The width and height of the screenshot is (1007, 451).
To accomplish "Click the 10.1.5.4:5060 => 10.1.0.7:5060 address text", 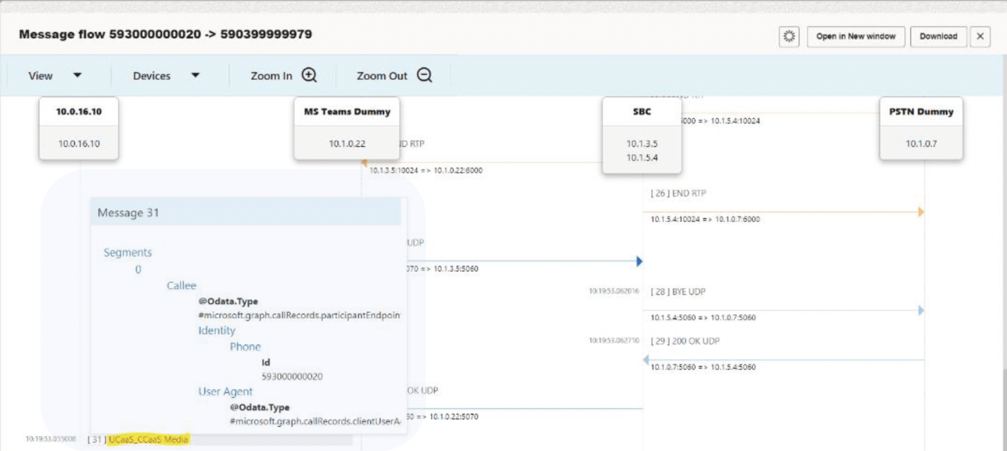I will click(703, 318).
